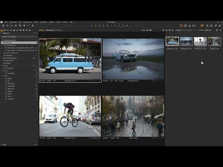223x167 pixels.
Task: Choose the Draw Mask brush tool
Action: (119, 26)
